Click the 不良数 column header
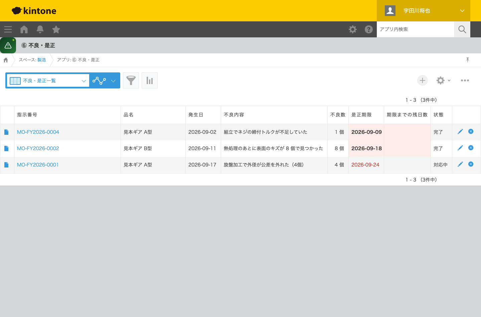The image size is (481, 317). click(x=338, y=115)
